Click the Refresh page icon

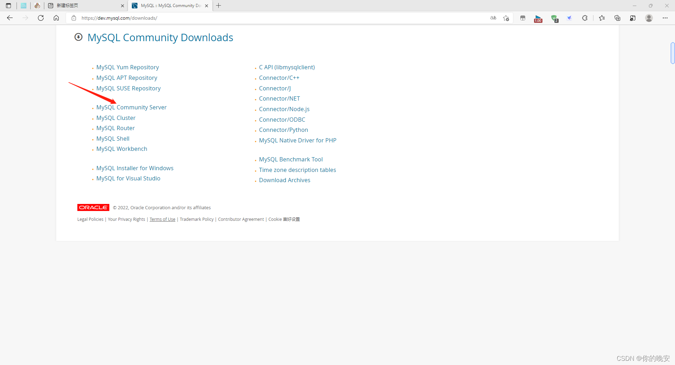41,18
